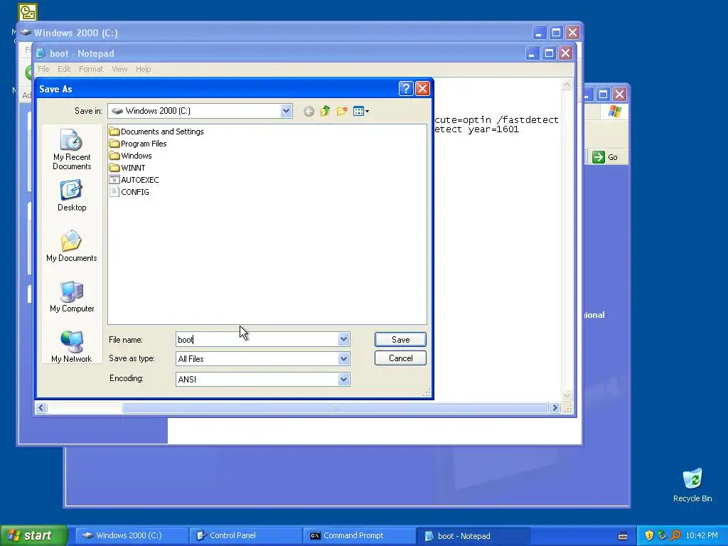Switch to Command Prompt taskbar button

[x=360, y=535]
